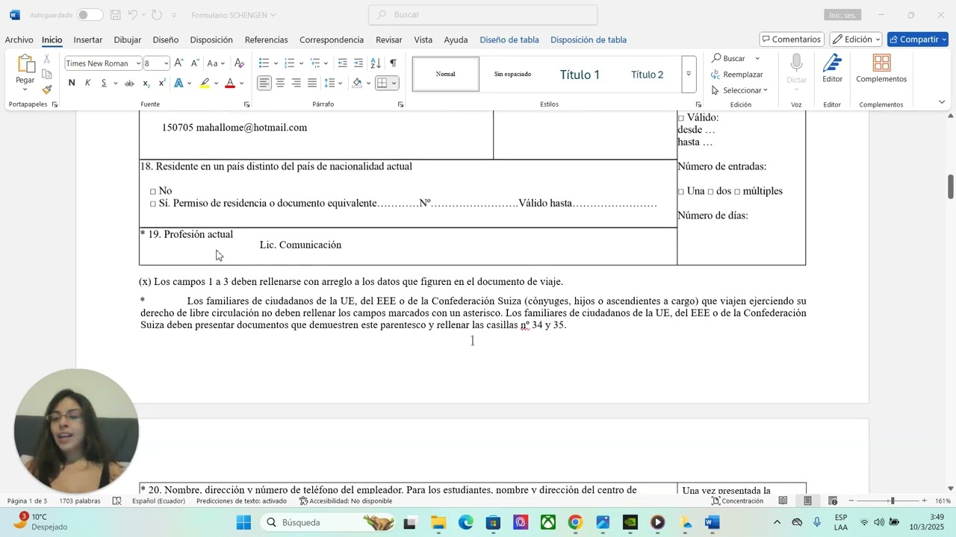Check the 'No' box in field 18
The height and width of the screenshot is (537, 956).
coord(153,192)
